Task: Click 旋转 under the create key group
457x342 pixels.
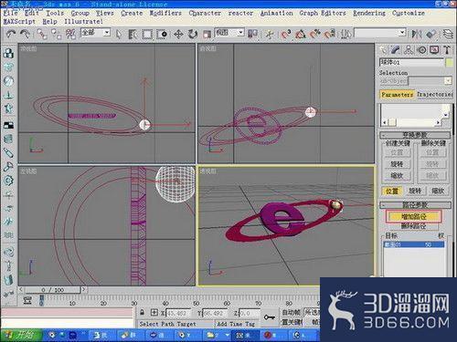Action: tap(397, 164)
